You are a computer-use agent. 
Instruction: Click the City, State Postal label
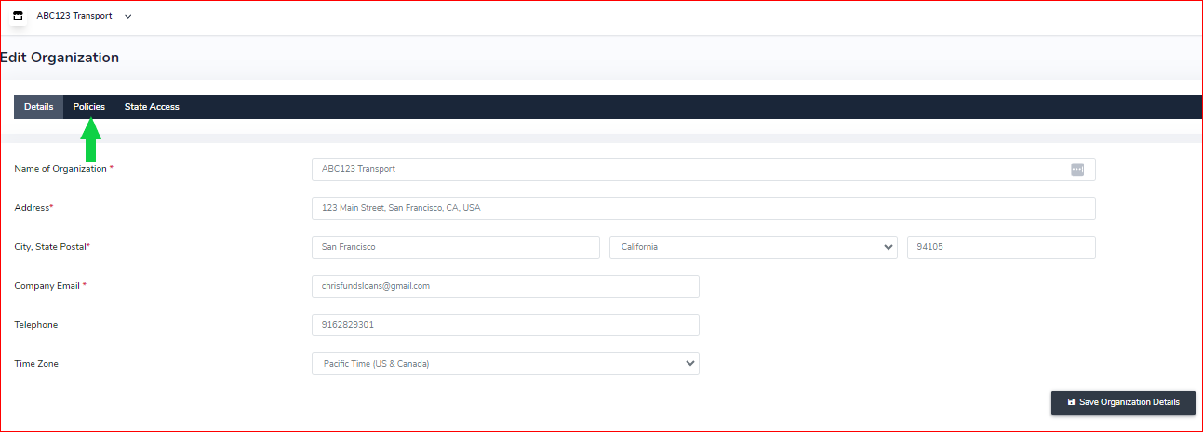coord(51,247)
